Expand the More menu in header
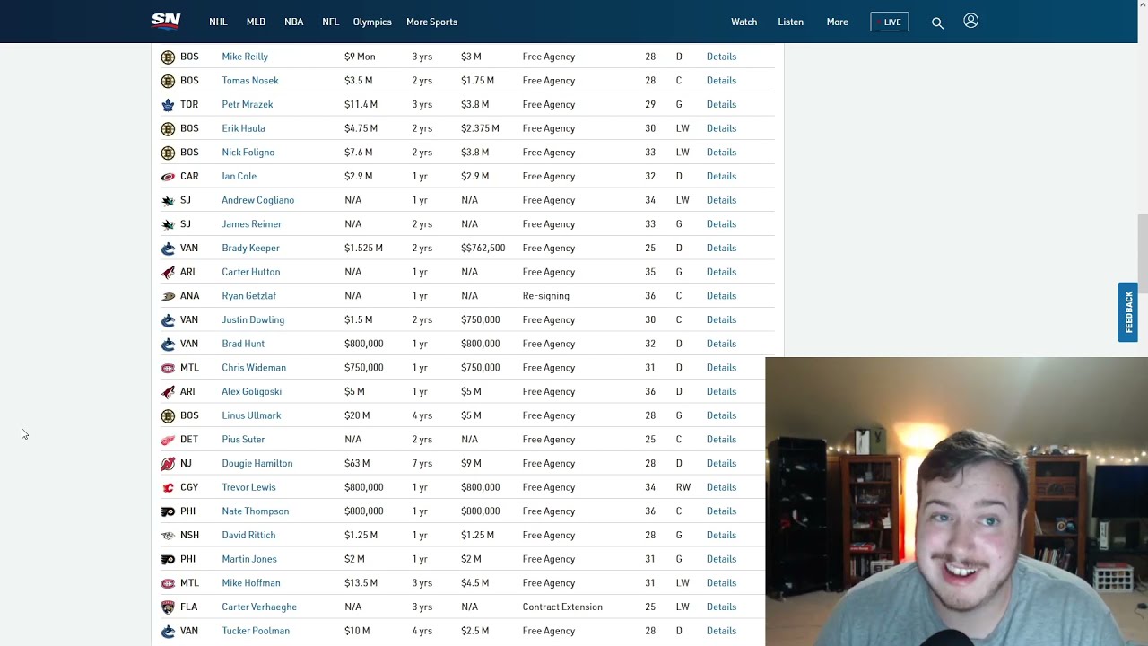This screenshot has width=1148, height=646. coord(837,22)
